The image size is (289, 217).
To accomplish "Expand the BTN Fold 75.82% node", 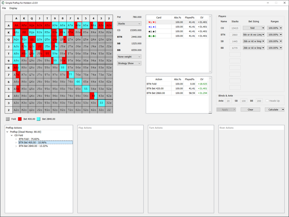I will click(16, 139).
